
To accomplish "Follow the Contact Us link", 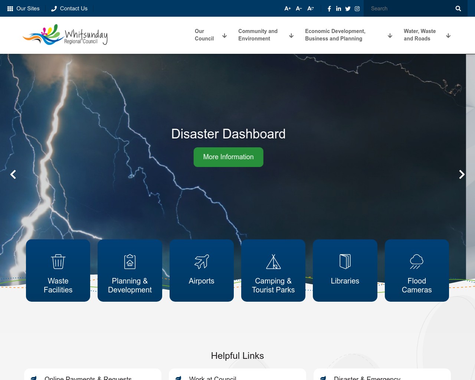I will pyautogui.click(x=69, y=9).
